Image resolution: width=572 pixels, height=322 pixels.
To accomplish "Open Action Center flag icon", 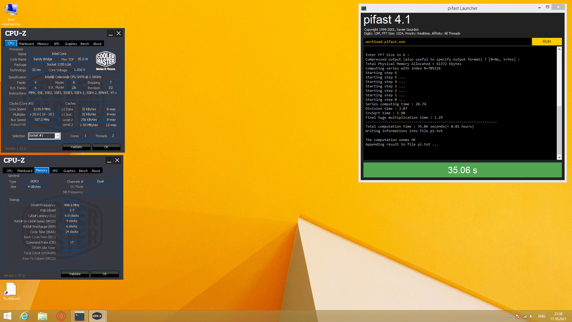I will [x=517, y=316].
